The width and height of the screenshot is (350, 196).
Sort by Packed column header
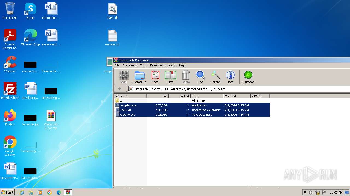tap(180, 96)
